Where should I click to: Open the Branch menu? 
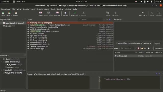40,9
